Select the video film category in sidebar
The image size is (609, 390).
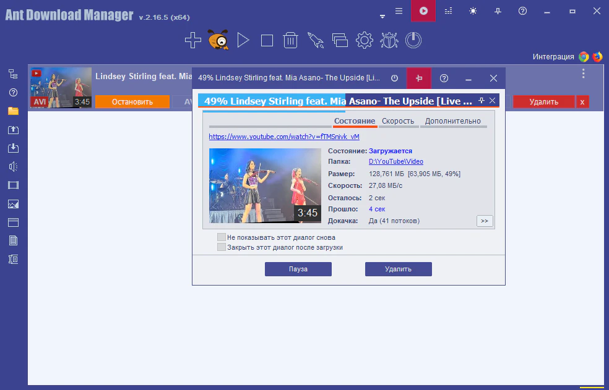(13, 185)
